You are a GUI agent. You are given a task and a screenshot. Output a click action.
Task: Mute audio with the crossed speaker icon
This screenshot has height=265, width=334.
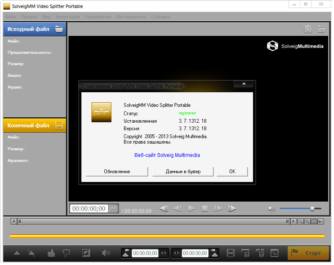click(x=106, y=253)
